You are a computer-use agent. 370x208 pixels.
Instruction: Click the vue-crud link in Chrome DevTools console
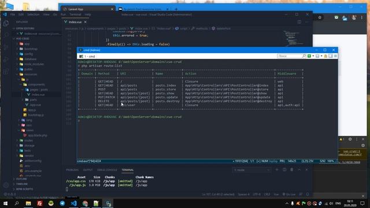tap(351, 151)
